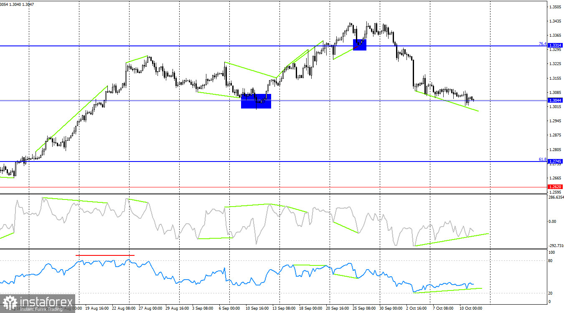Click the 1.2945 price axis label
This screenshot has height=313, width=564.
coord(555,121)
